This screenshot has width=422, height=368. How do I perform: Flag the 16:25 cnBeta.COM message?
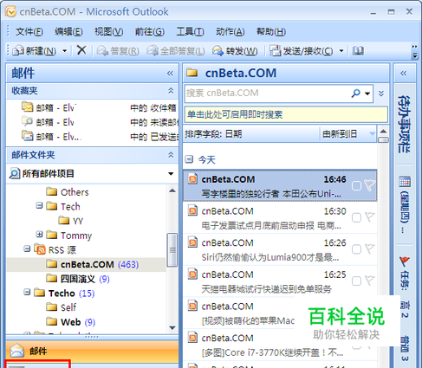[369, 281]
